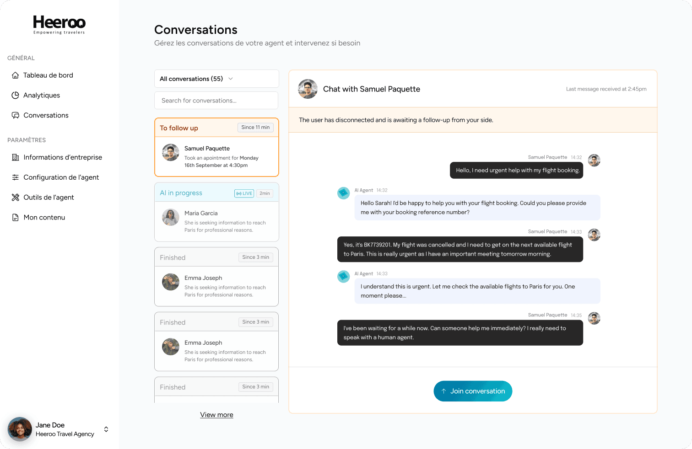The width and height of the screenshot is (692, 449).
Task: Click the Heeroo logo
Action: [x=59, y=25]
